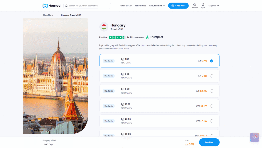Screen dimensions: 262x148
Task: Click the Trustpilot star rating bar
Action: tap(116, 37)
